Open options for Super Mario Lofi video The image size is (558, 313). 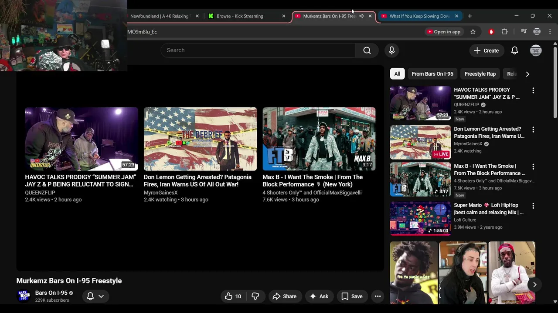[x=533, y=206]
